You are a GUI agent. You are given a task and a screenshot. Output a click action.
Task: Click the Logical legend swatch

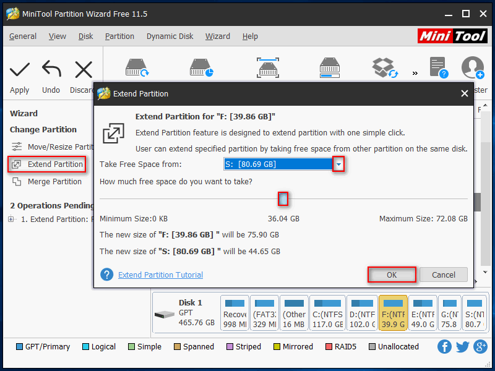coord(85,347)
